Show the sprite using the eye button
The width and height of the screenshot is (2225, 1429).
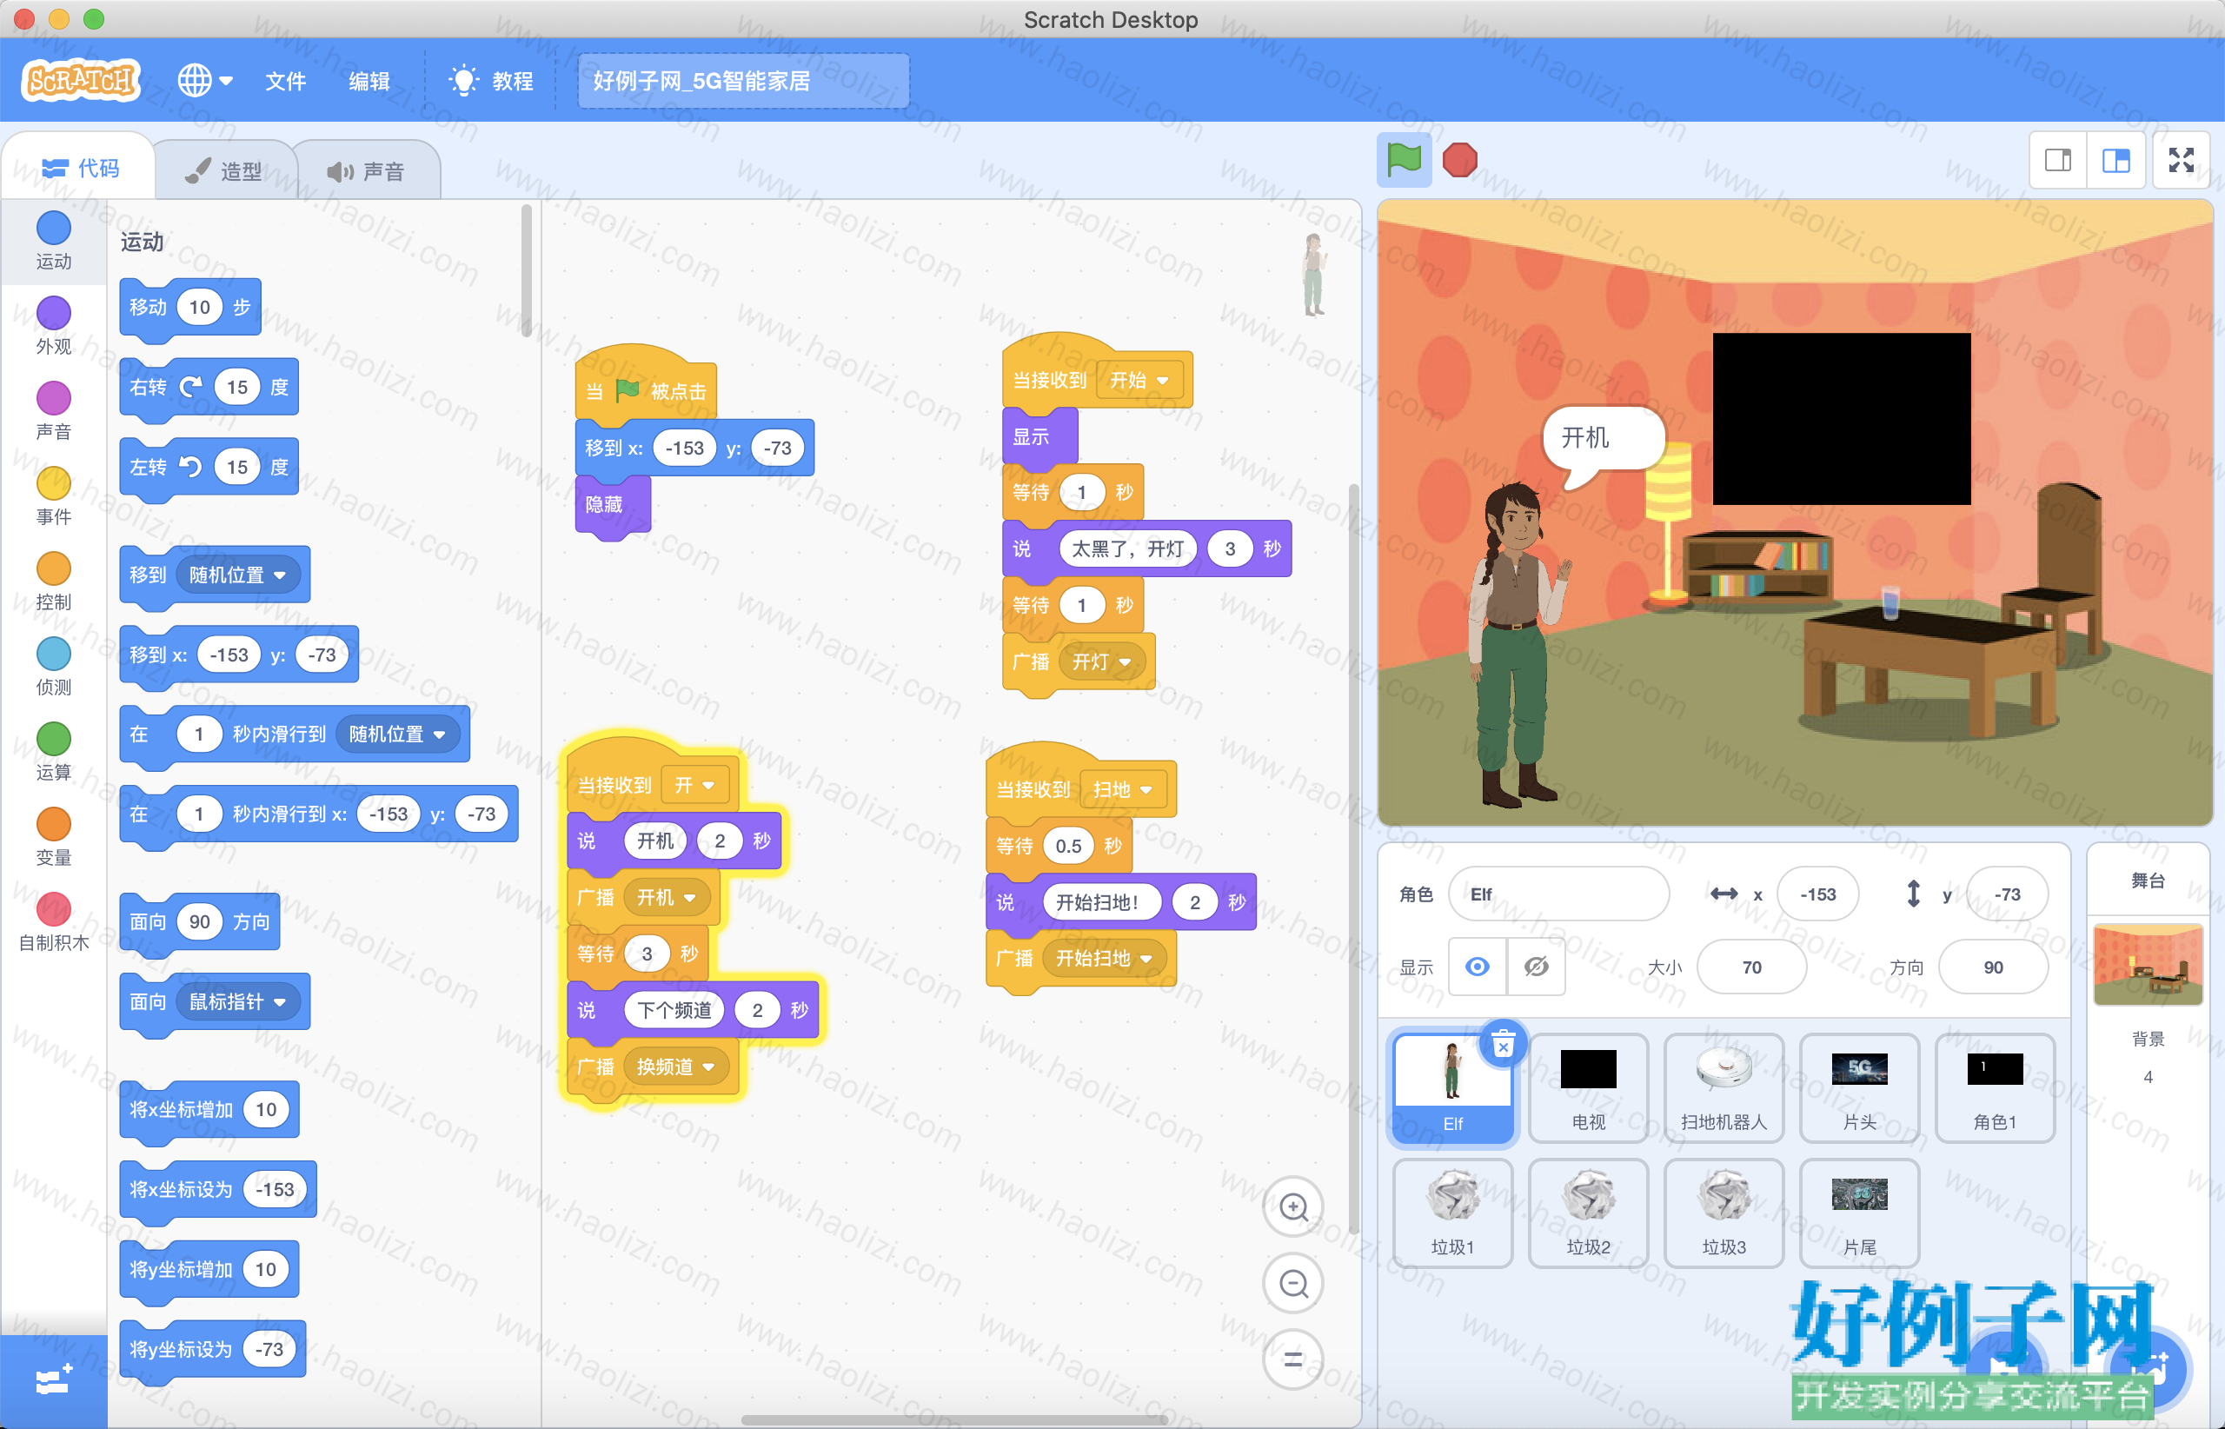coord(1478,967)
